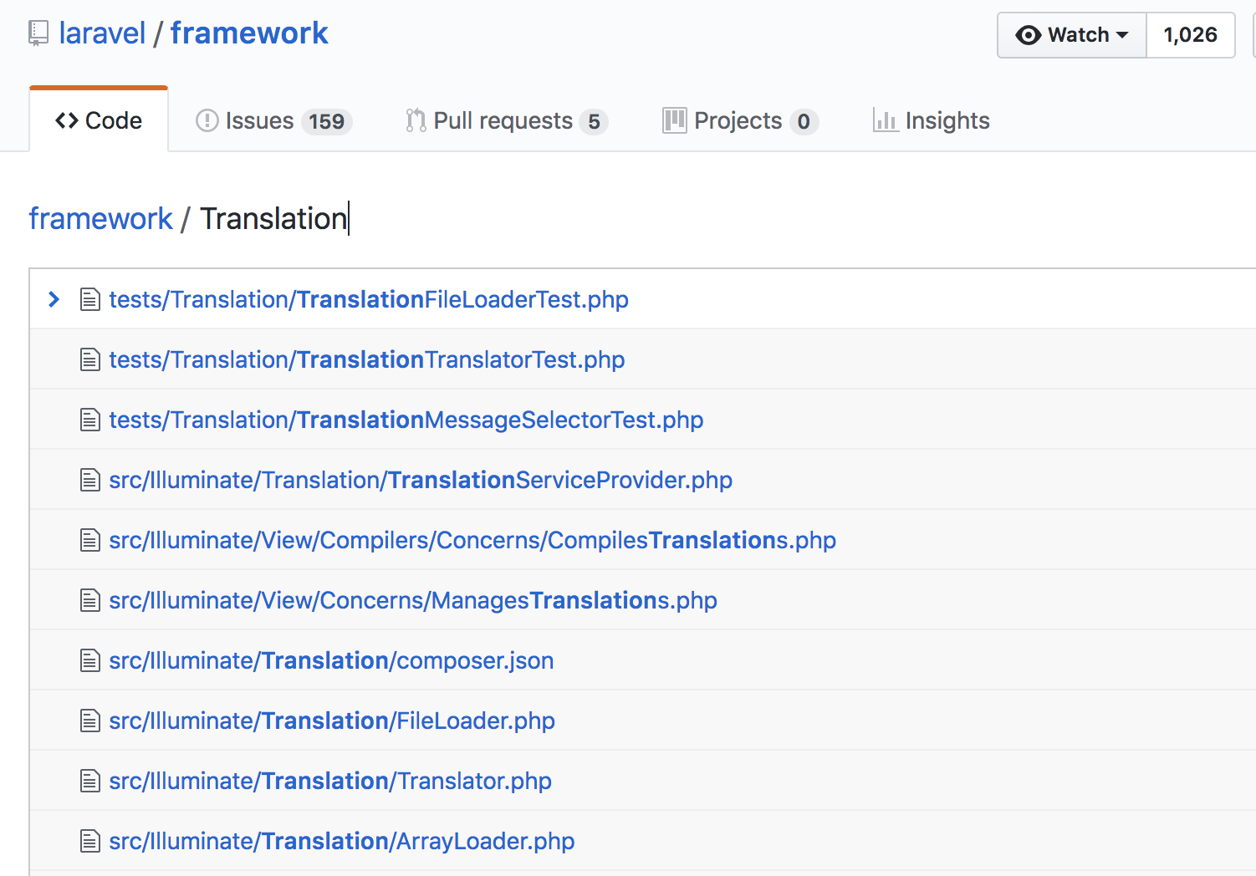The width and height of the screenshot is (1256, 876).
Task: Click file icon for Translation/FileLoader.php
Action: coord(89,721)
